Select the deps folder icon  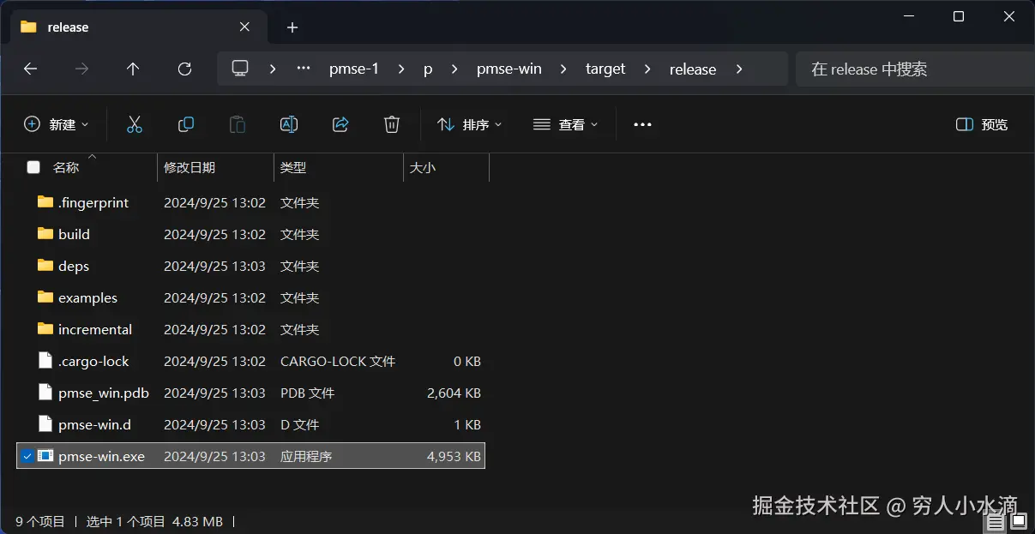coord(45,266)
